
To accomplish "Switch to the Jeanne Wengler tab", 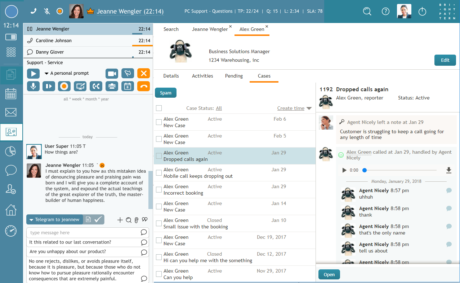I will 210,29.
